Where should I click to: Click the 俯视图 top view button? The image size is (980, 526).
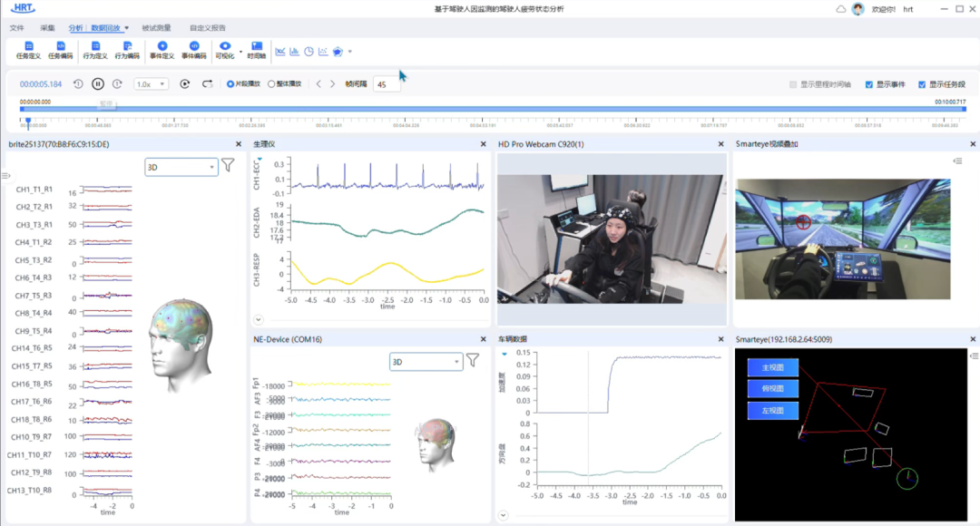click(773, 388)
